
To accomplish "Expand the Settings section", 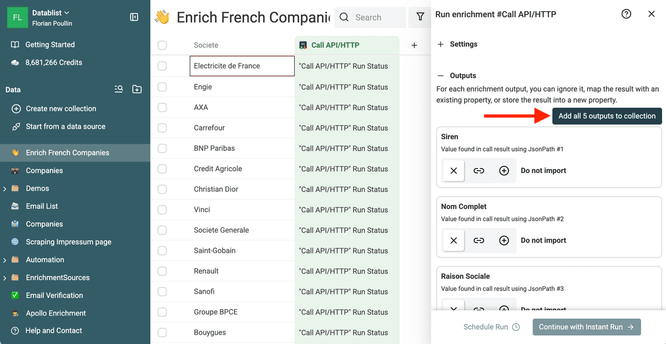I will pyautogui.click(x=457, y=44).
